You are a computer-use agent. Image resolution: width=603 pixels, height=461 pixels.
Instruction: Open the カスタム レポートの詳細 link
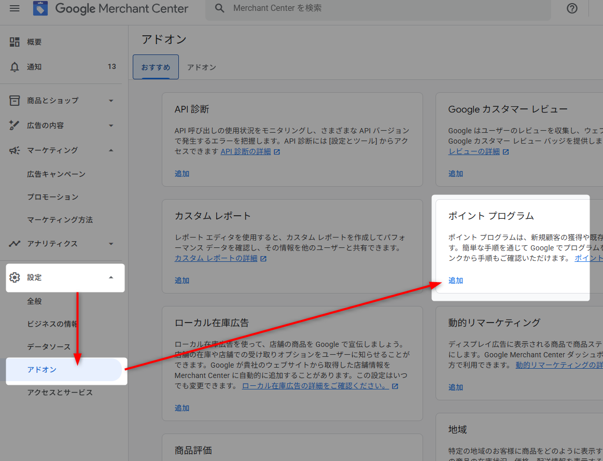[216, 258]
